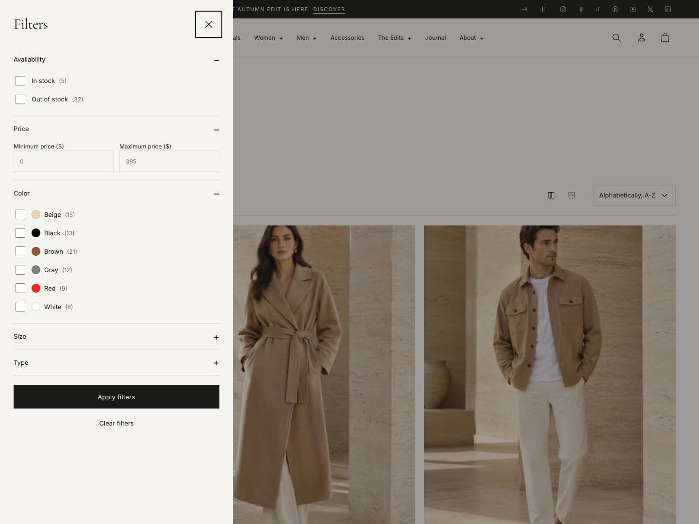The height and width of the screenshot is (524, 699).
Task: Switch to two-column grid view
Action: pyautogui.click(x=551, y=195)
